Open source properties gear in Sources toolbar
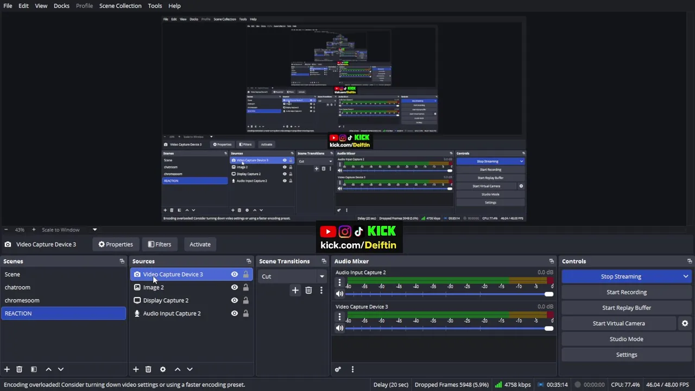This screenshot has width=695, height=391. tap(163, 369)
